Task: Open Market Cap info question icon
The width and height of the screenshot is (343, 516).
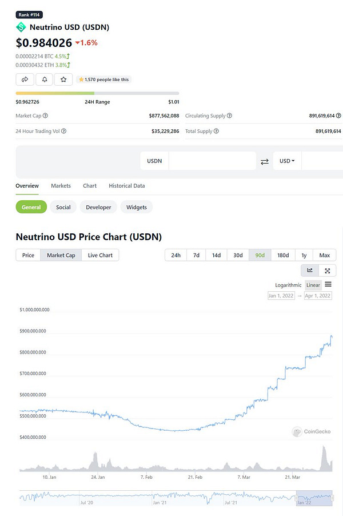Action: pyautogui.click(x=45, y=116)
